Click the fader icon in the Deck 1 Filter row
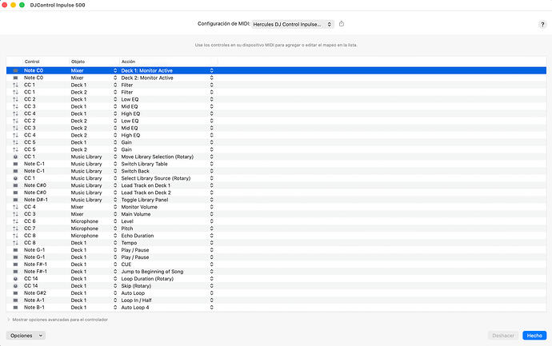Screen dimensions: 552x346 pyautogui.click(x=15, y=85)
